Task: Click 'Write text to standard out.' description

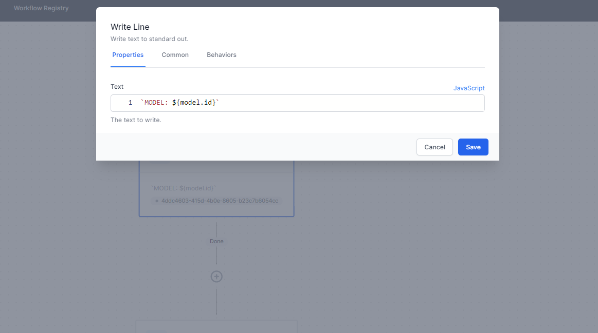Action: tap(150, 39)
